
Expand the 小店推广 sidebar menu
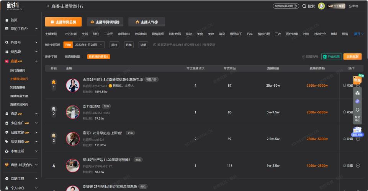(36, 123)
